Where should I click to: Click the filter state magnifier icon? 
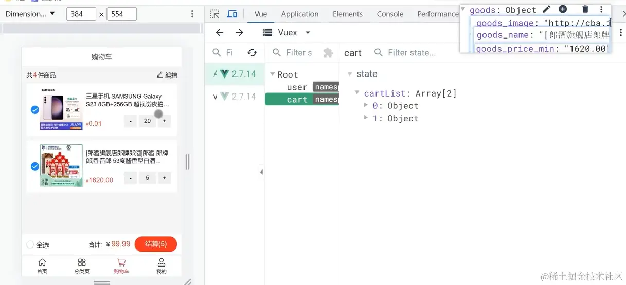tap(379, 53)
